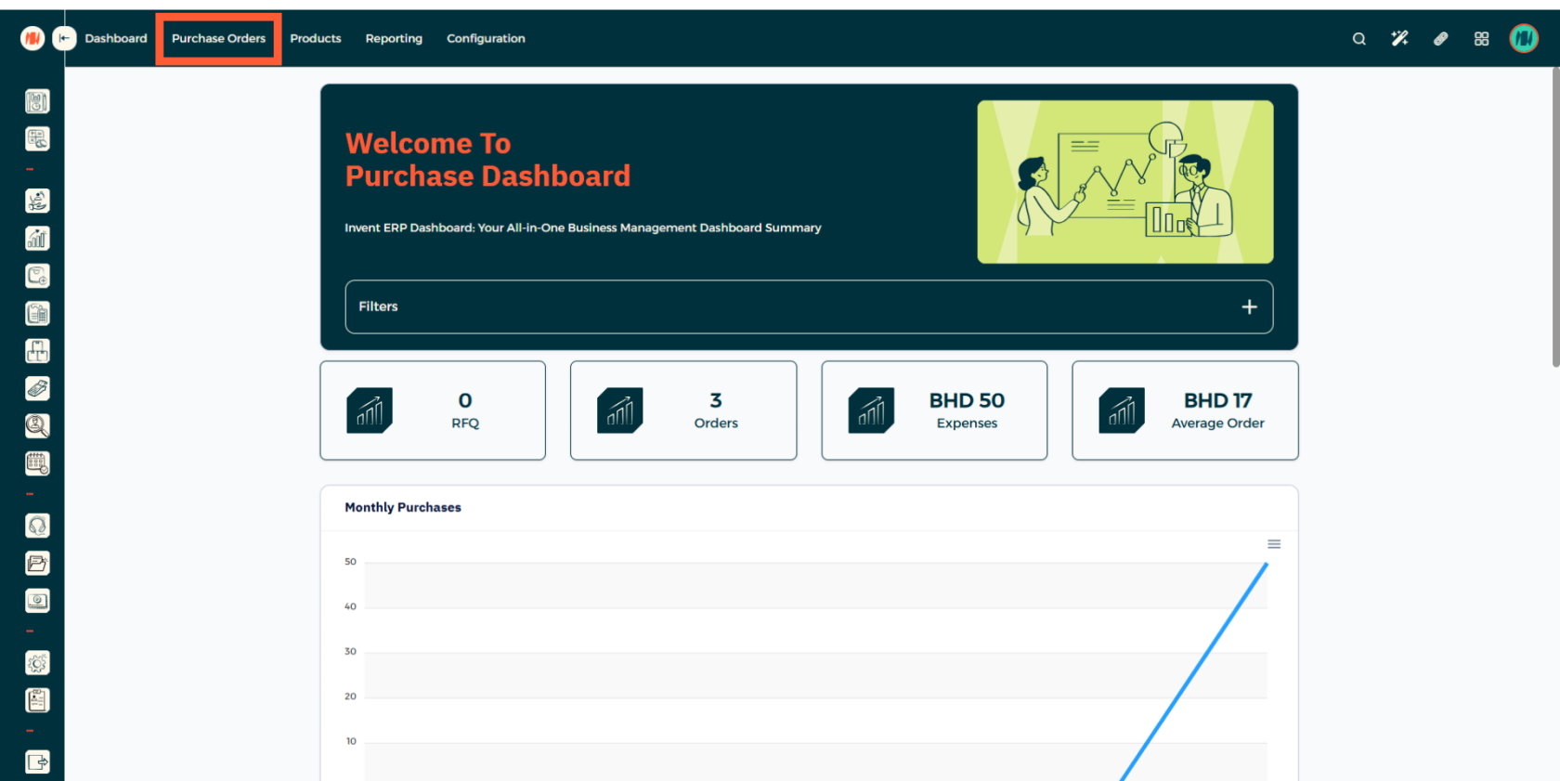Viewport: 1560px width, 781px height.
Task: Open Monthly Purchases chart hamburger menu
Action: [x=1274, y=544]
